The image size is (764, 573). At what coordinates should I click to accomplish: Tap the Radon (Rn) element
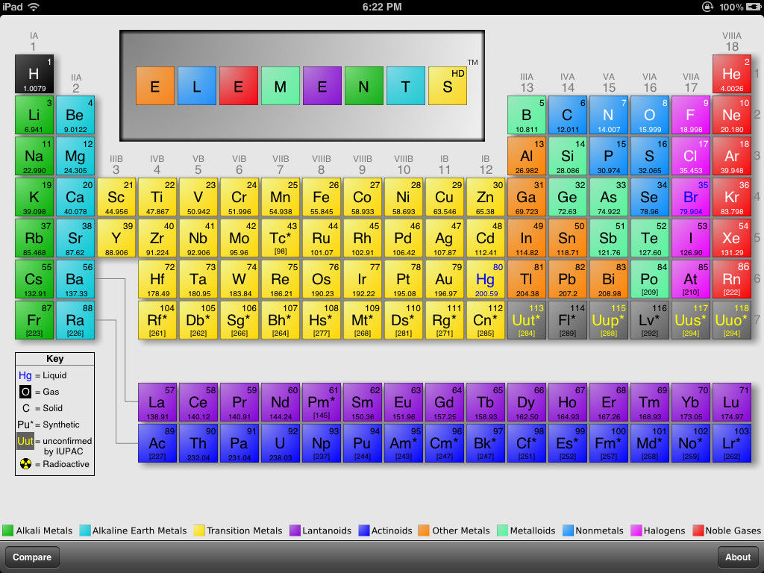(x=732, y=279)
